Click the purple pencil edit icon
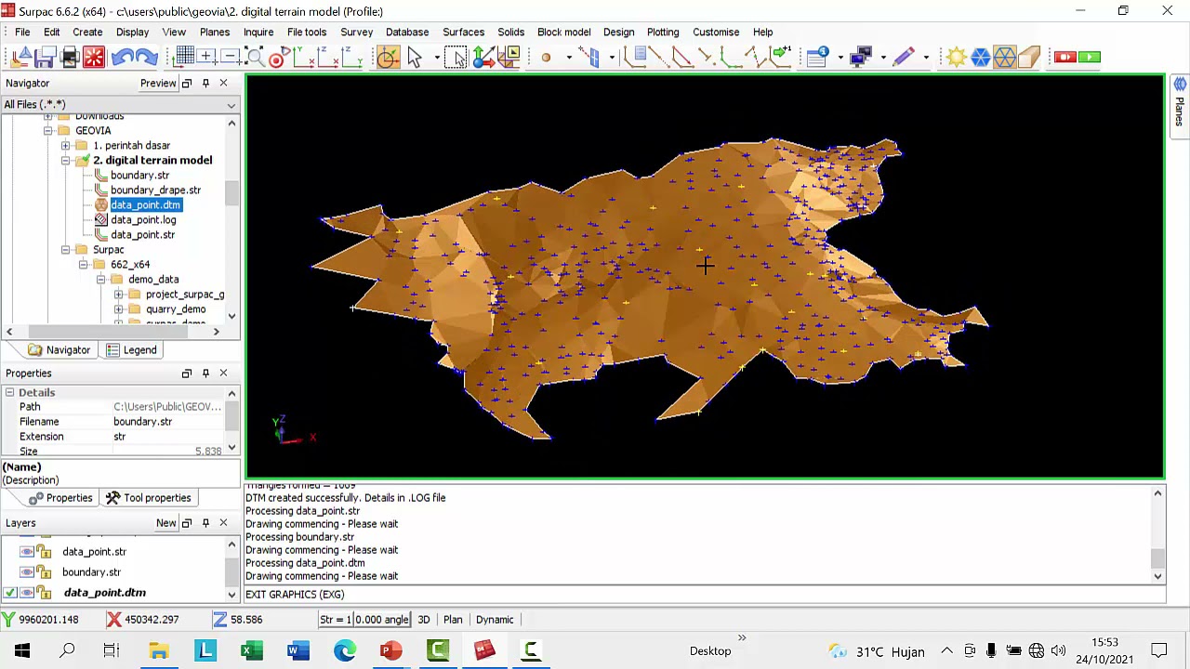 click(904, 58)
